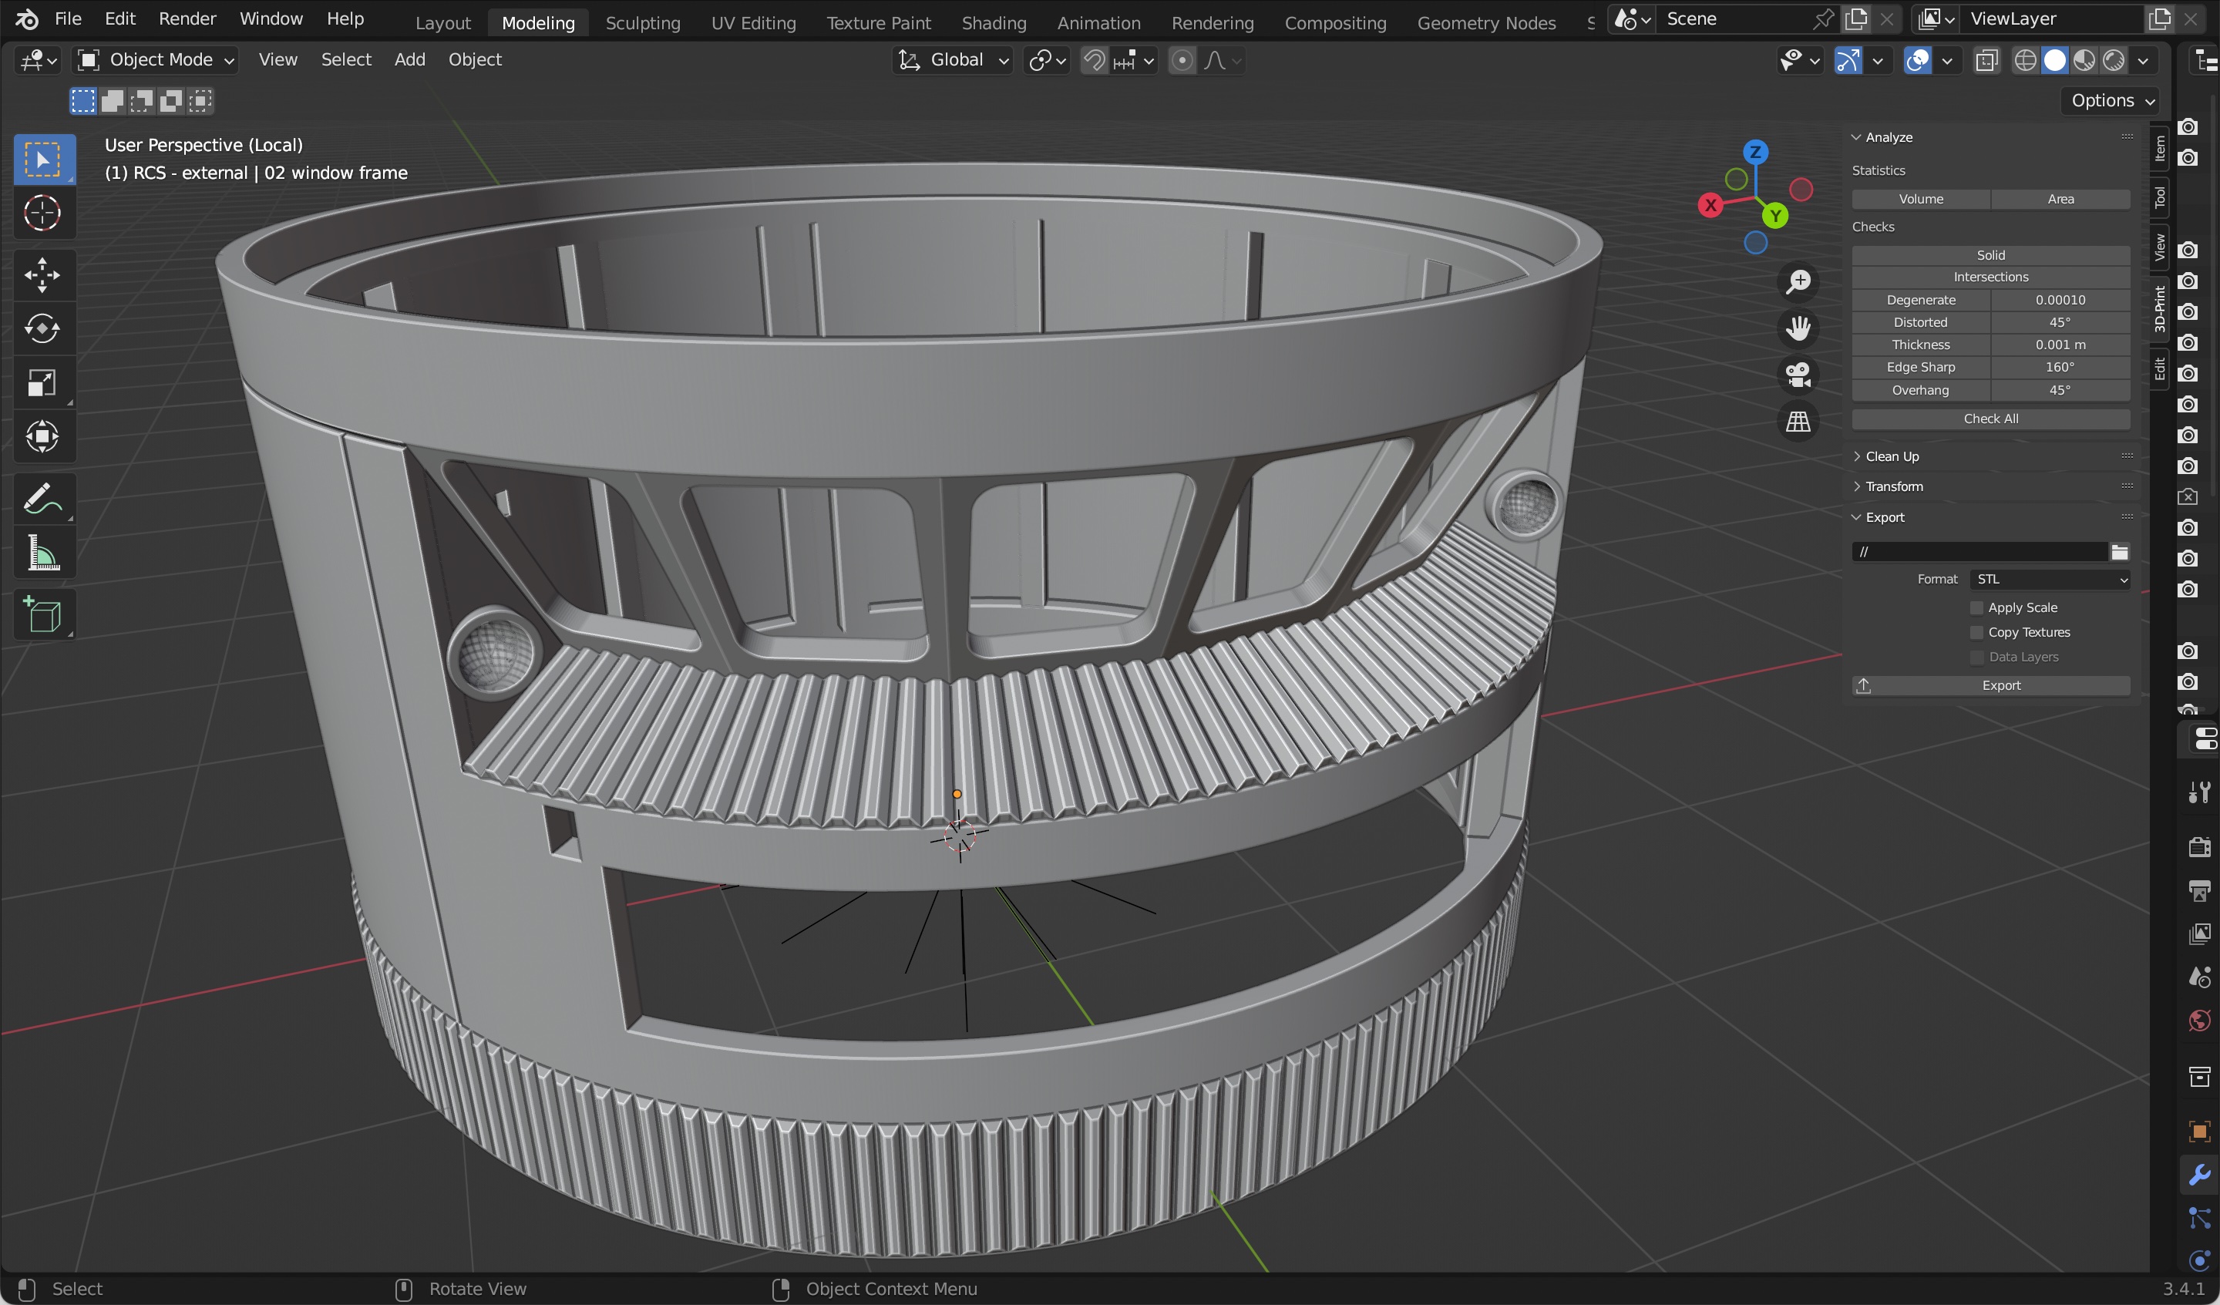Click the Volume statistics button
The width and height of the screenshot is (2220, 1305).
point(1920,199)
